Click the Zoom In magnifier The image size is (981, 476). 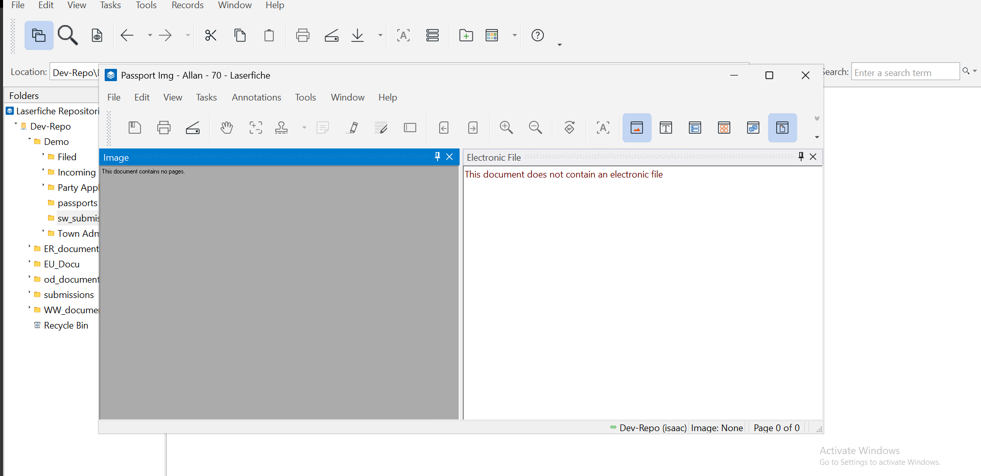click(507, 128)
